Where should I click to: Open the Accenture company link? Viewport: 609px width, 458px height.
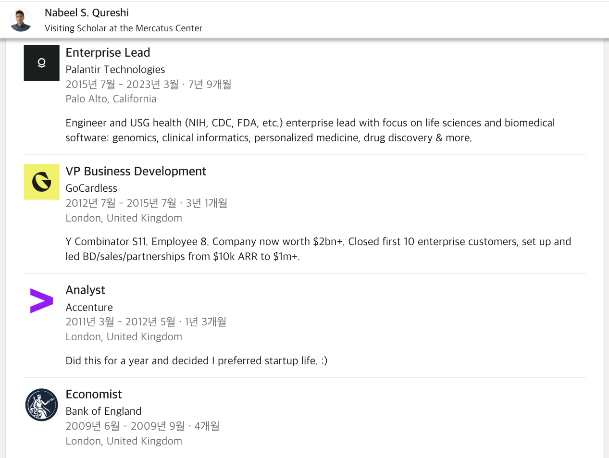89,308
